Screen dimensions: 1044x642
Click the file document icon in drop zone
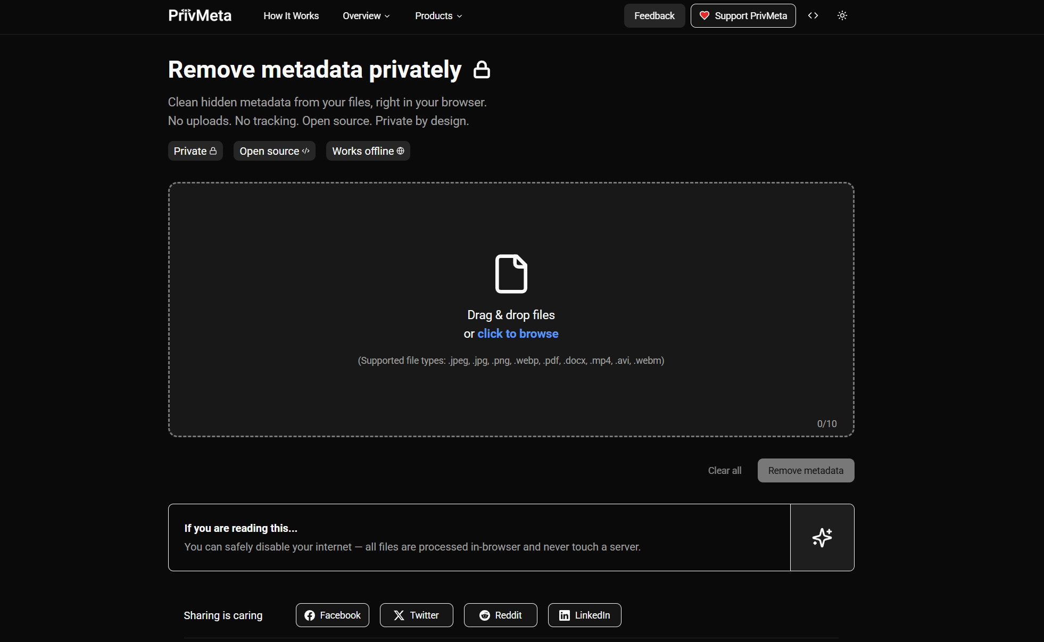[x=511, y=273]
